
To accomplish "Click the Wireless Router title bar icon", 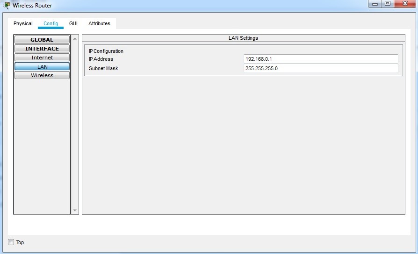I will click(7, 5).
